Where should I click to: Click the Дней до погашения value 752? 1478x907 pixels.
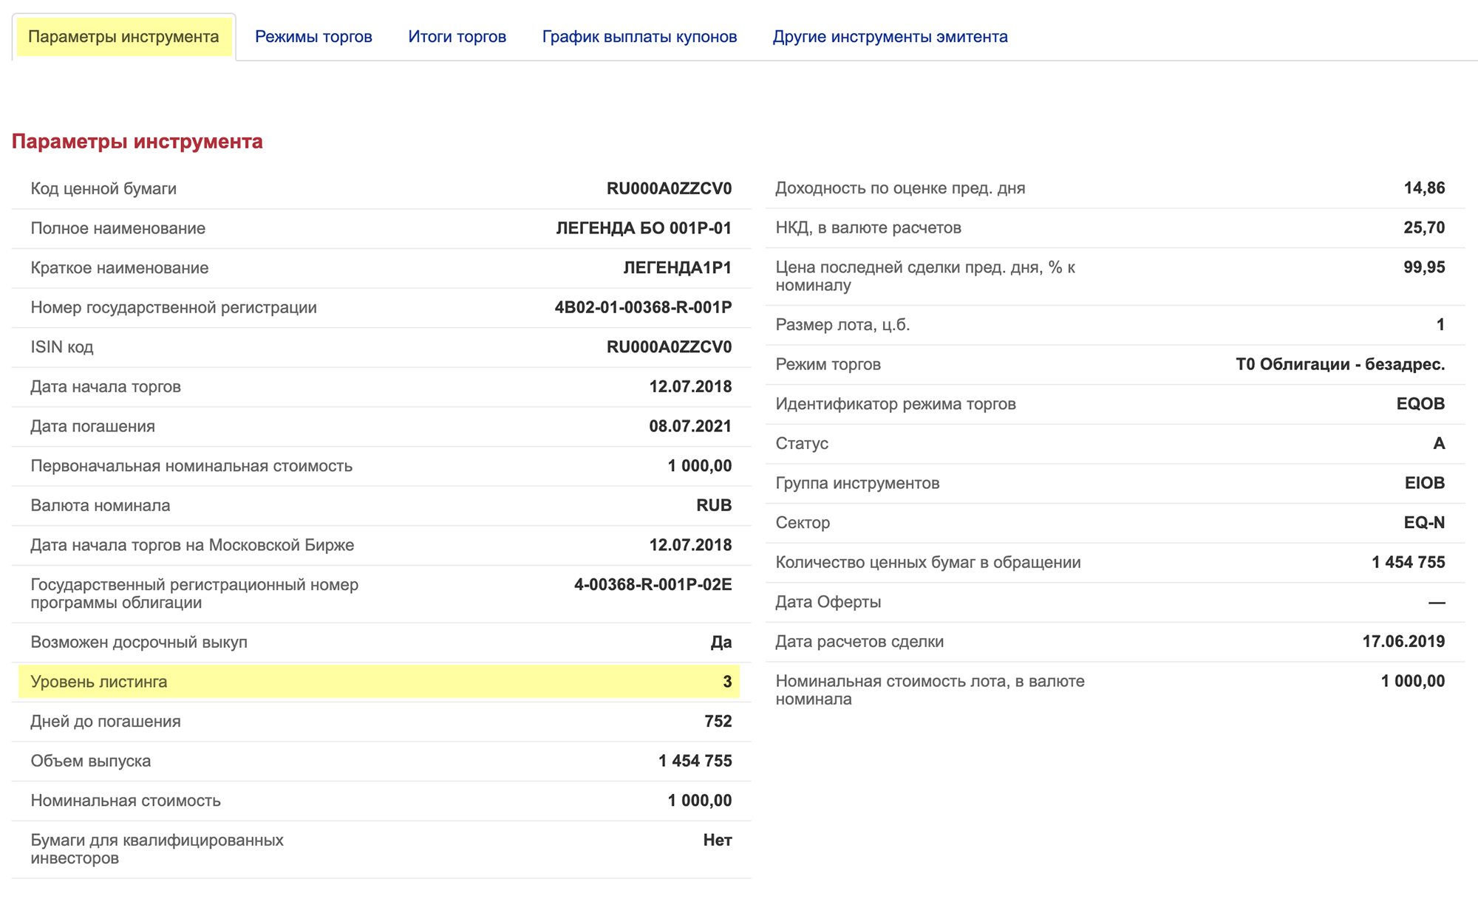tap(718, 722)
